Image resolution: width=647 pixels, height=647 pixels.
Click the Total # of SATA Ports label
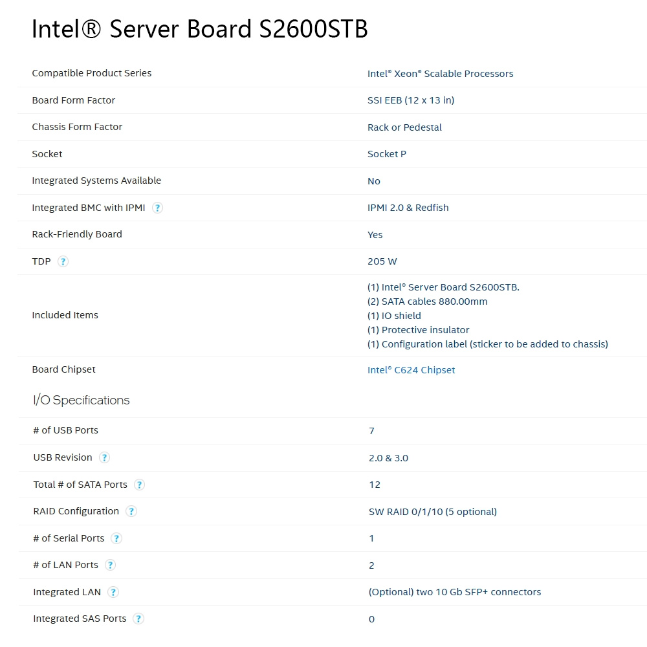coord(80,485)
